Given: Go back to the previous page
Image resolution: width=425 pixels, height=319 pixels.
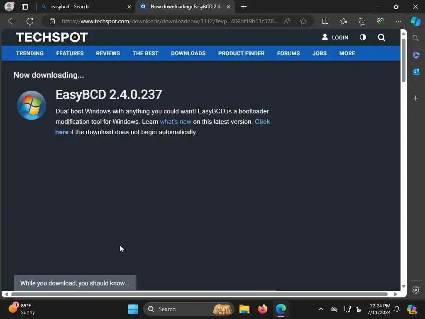Looking at the screenshot, I should coord(11,21).
